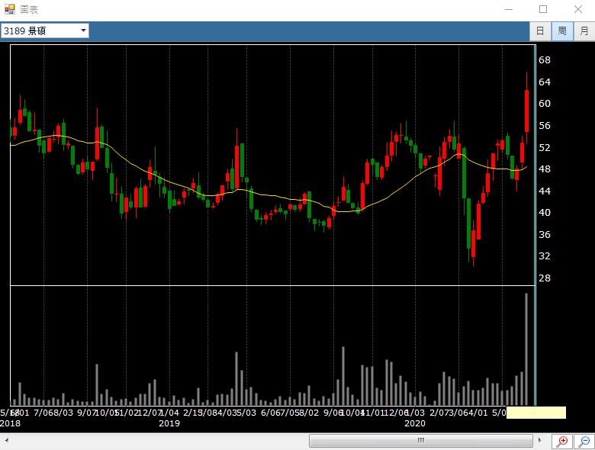Click the 48 price axis label
The image size is (595, 450).
point(545,169)
